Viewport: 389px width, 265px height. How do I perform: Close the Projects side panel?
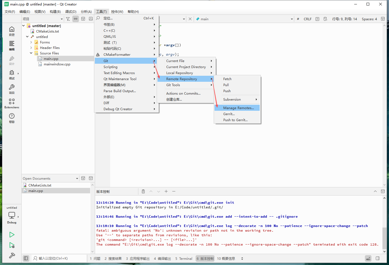pos(91,19)
